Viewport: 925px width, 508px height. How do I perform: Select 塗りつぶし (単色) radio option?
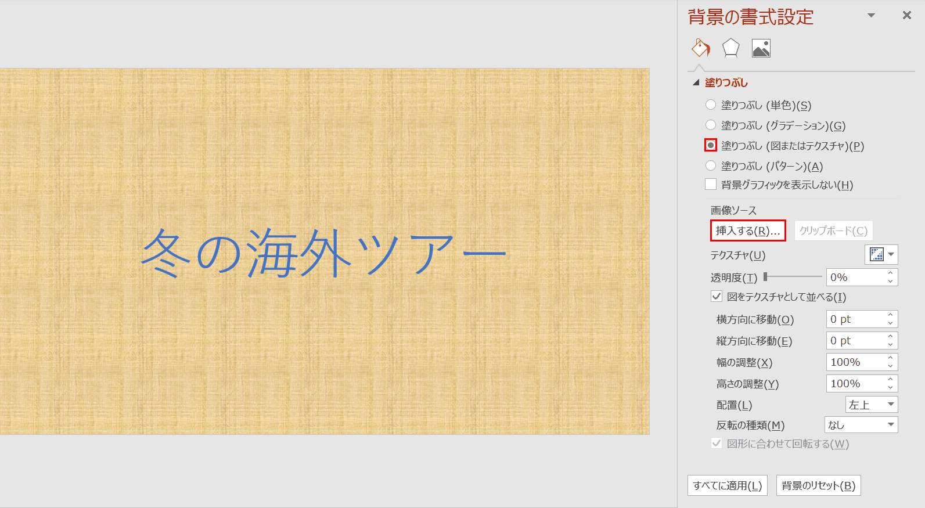(x=711, y=105)
